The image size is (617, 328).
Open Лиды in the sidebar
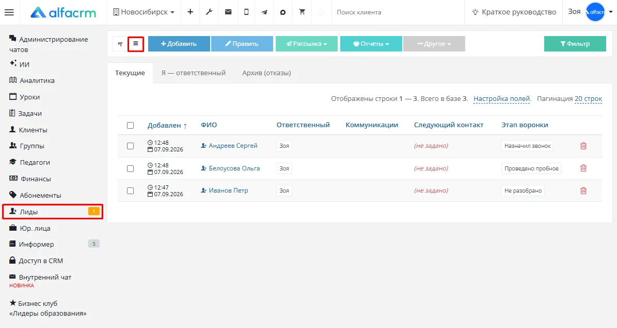pyautogui.click(x=52, y=212)
